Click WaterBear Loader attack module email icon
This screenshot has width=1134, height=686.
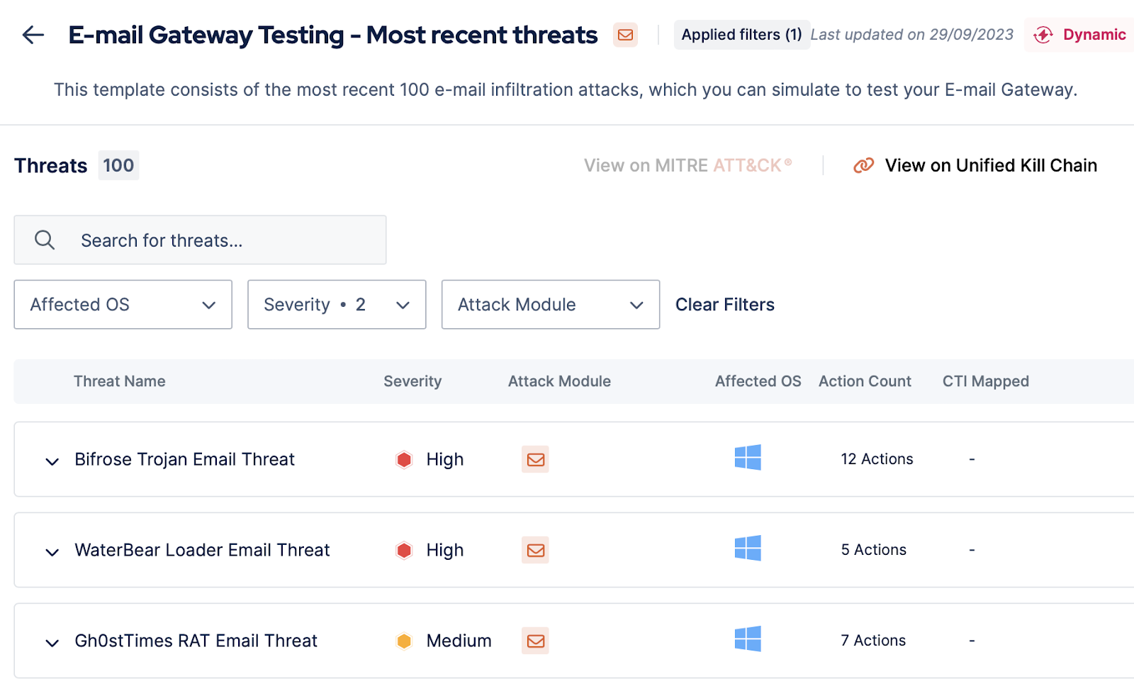click(536, 550)
